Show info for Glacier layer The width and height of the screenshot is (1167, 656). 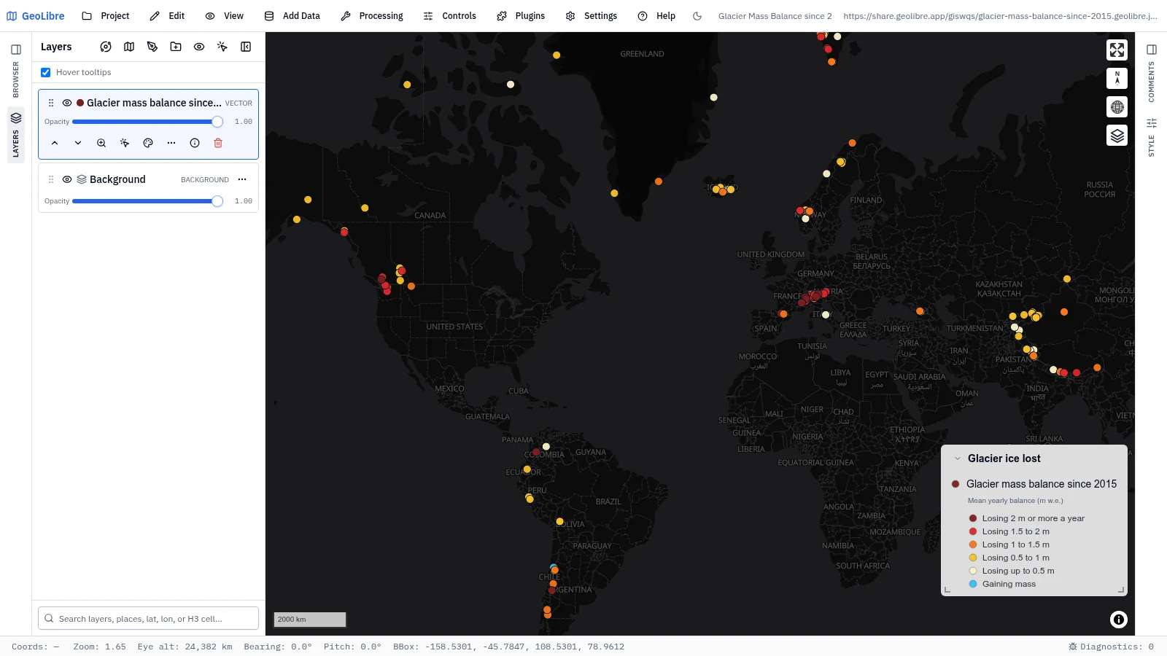(195, 143)
